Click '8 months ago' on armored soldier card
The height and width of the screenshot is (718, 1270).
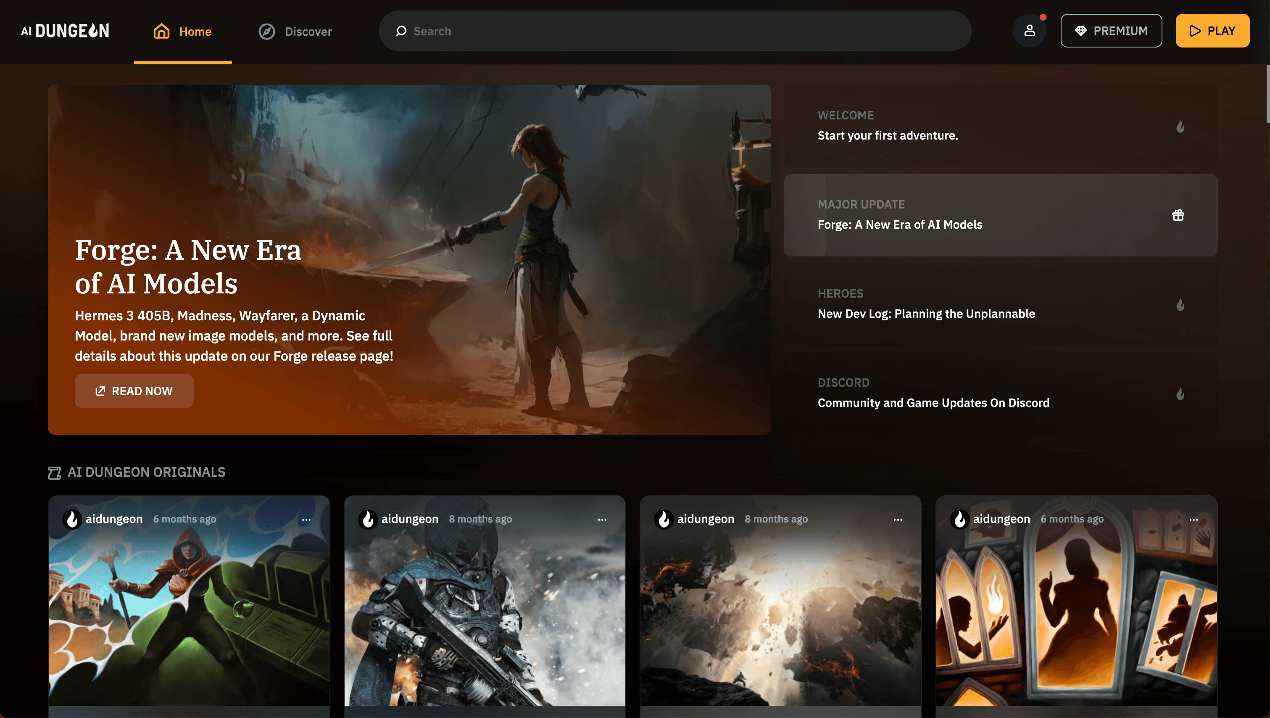coord(480,519)
